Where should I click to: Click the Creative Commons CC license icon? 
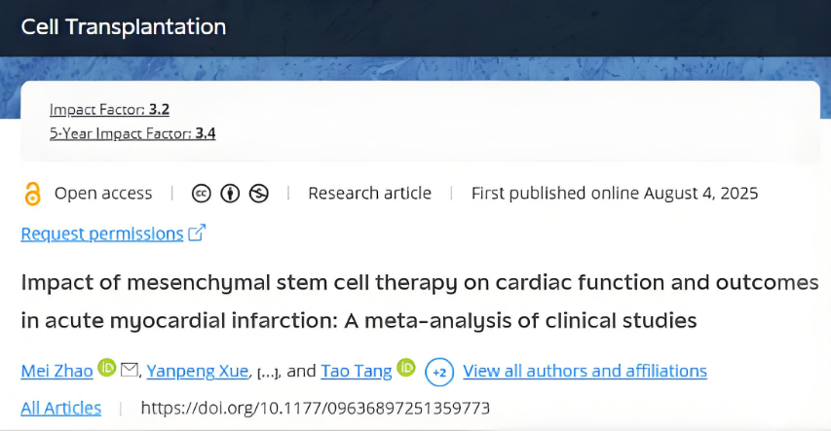pos(203,194)
